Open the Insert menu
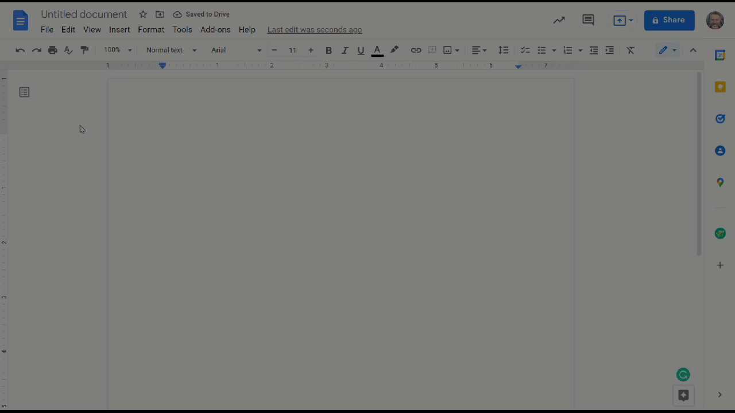The height and width of the screenshot is (413, 735). (x=119, y=30)
